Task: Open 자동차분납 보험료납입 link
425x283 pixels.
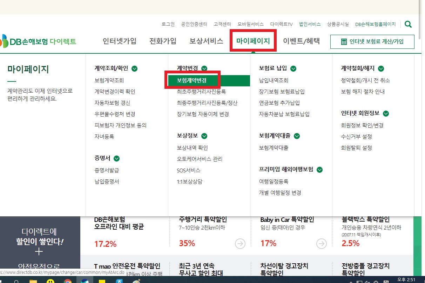Action: [284, 114]
